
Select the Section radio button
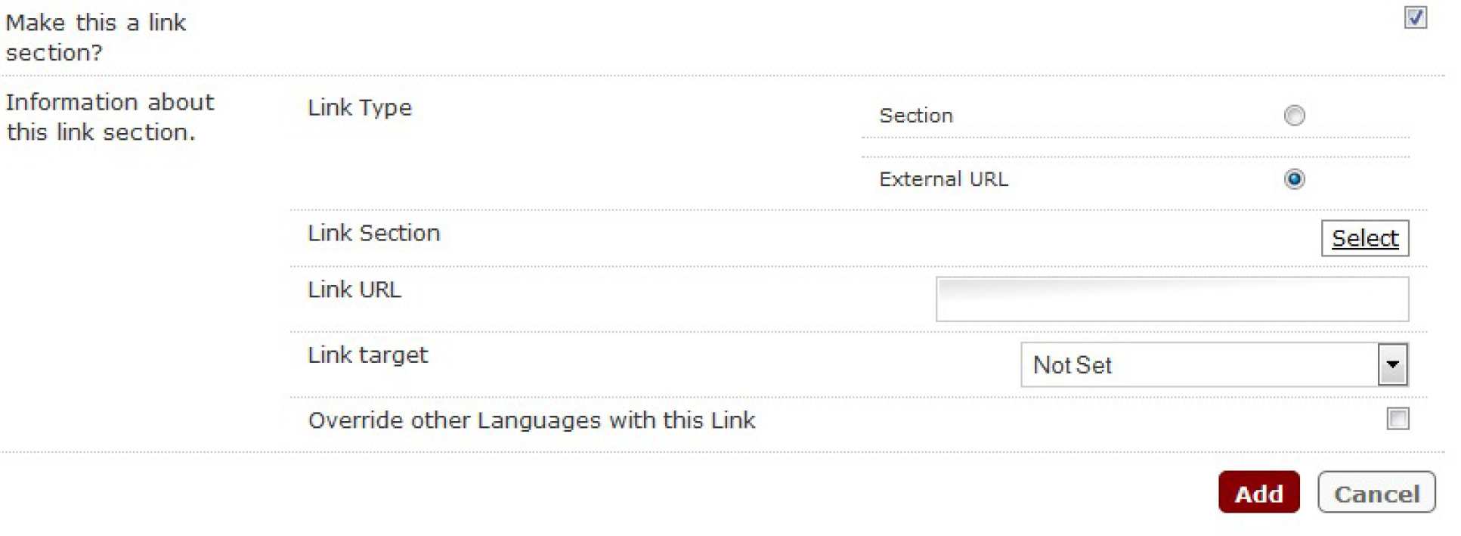1294,116
